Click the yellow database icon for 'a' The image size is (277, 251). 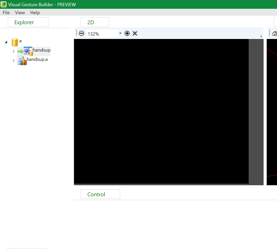click(15, 42)
